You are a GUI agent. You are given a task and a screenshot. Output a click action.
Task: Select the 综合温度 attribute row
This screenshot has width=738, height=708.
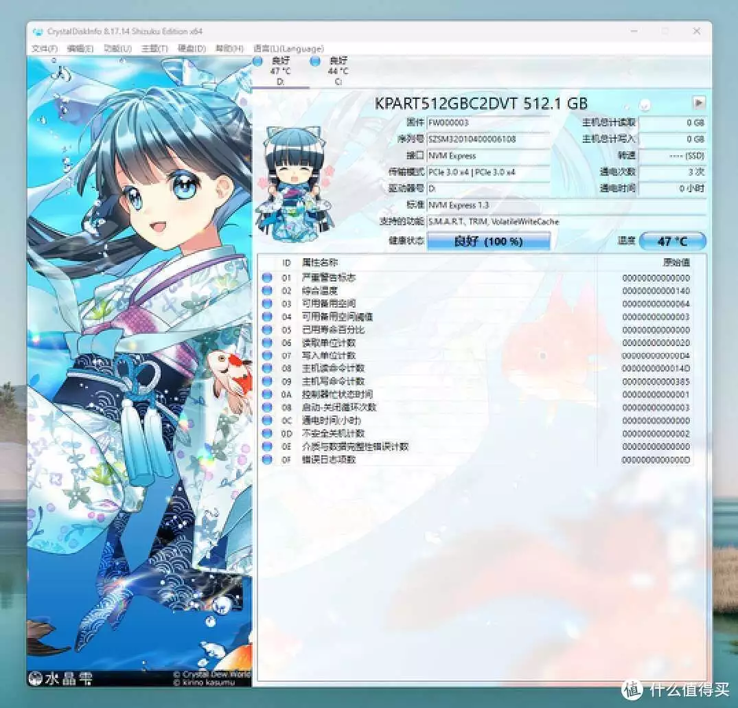[x=476, y=290]
